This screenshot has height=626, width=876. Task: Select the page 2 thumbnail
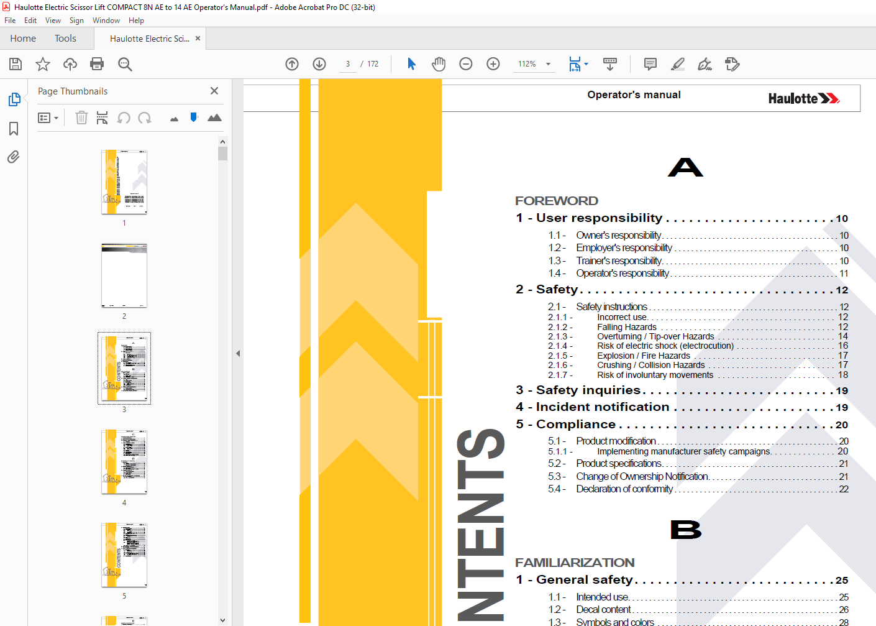click(124, 275)
